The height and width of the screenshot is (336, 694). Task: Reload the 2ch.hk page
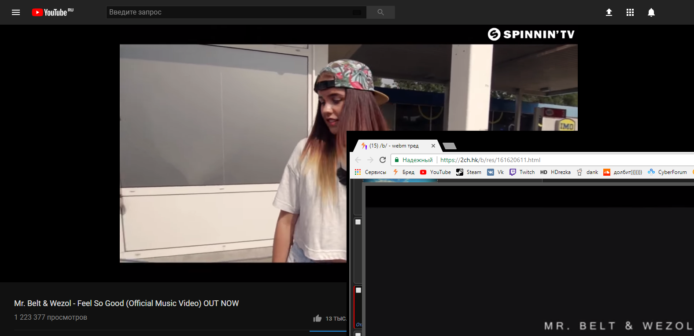(x=383, y=160)
